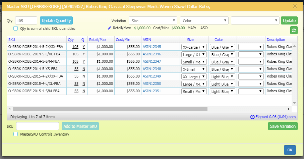304x159 pixels.
Task: Sort by the Retail/Max column header
Action: point(97,40)
